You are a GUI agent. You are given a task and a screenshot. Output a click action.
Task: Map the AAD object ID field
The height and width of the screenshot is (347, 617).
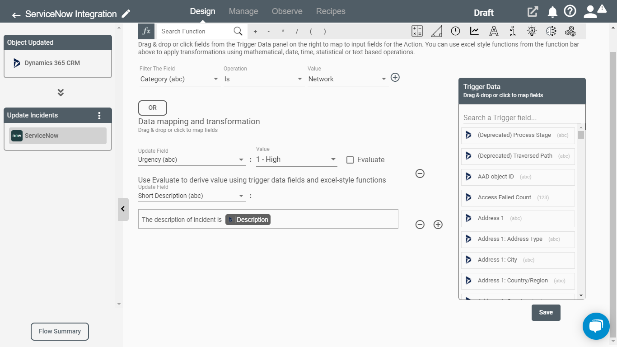coord(518,177)
